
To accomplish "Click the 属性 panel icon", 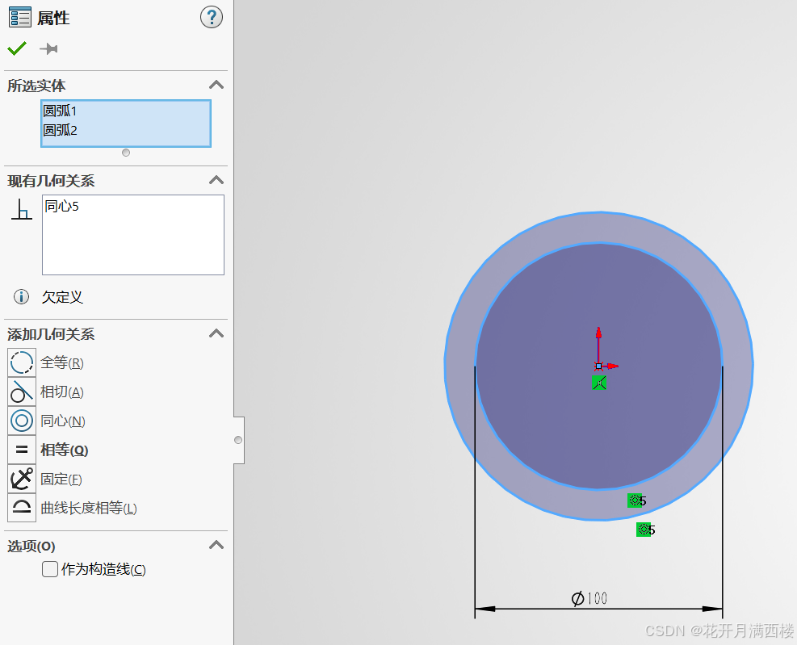I will 20,17.
